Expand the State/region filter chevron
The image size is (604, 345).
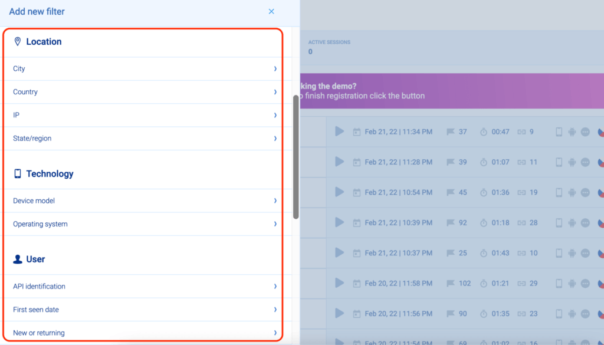(x=275, y=139)
